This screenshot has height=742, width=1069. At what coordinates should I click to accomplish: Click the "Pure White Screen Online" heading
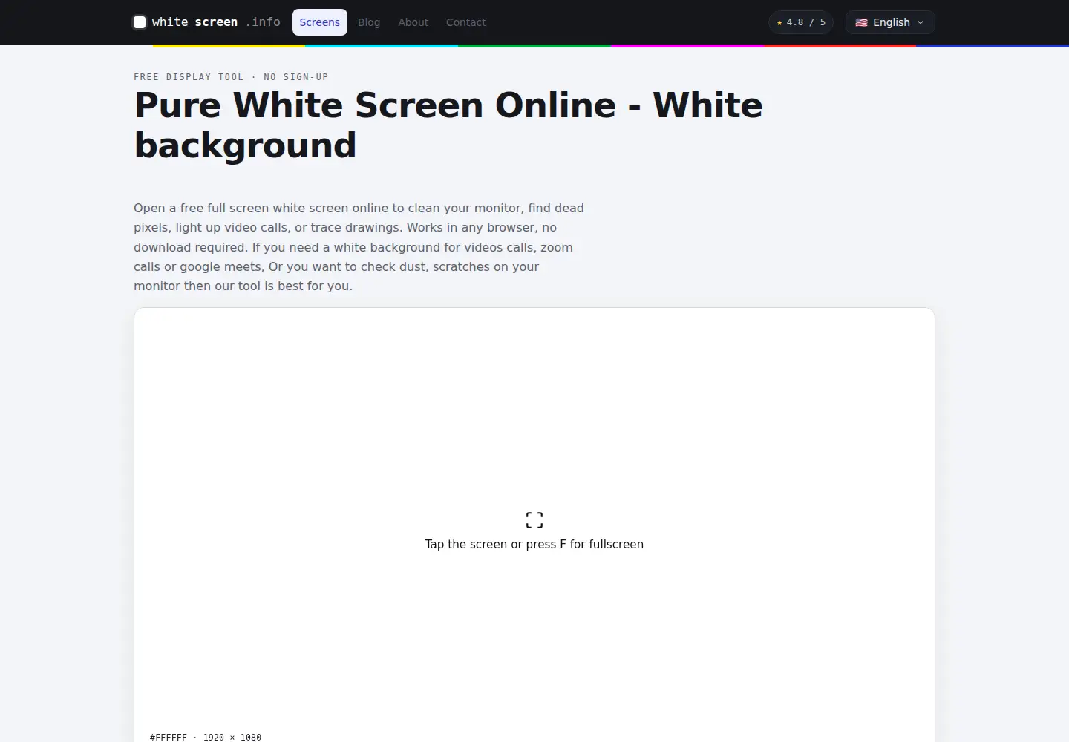point(448,125)
